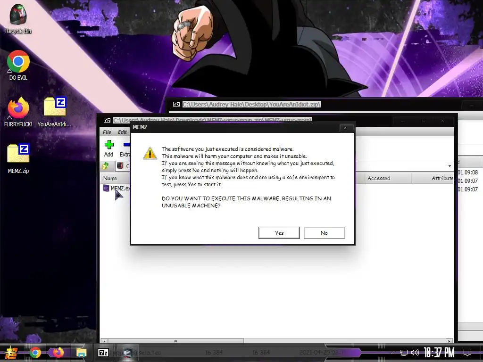The image size is (483, 362).
Task: Click the yellow warning triangle icon
Action: [150, 153]
